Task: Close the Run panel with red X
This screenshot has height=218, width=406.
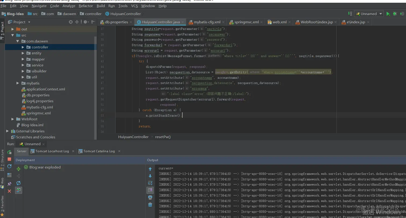Action: point(9,191)
